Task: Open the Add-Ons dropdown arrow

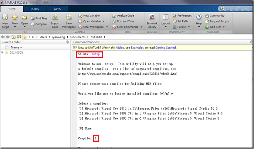Action: [224, 27]
